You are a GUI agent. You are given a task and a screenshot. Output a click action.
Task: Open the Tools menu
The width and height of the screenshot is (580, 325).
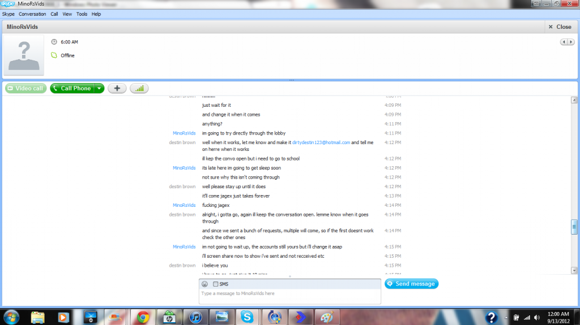click(82, 14)
